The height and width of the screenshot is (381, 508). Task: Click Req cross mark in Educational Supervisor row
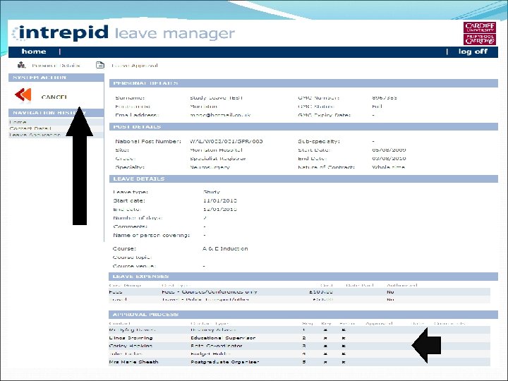click(x=325, y=338)
